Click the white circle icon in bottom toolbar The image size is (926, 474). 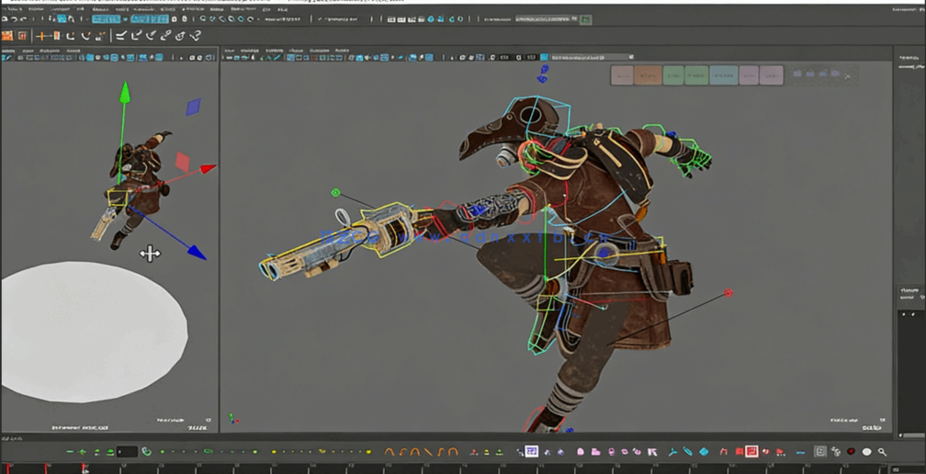866,452
